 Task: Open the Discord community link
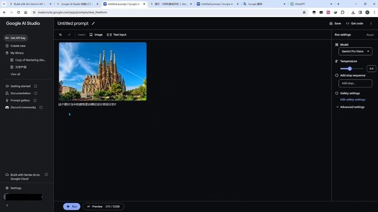pyautogui.click(x=23, y=107)
